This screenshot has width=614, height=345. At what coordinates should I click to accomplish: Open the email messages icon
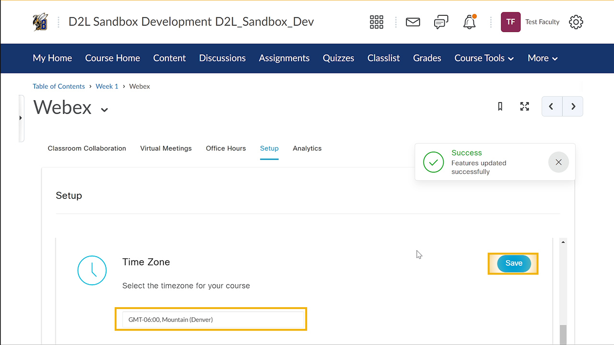(x=413, y=22)
